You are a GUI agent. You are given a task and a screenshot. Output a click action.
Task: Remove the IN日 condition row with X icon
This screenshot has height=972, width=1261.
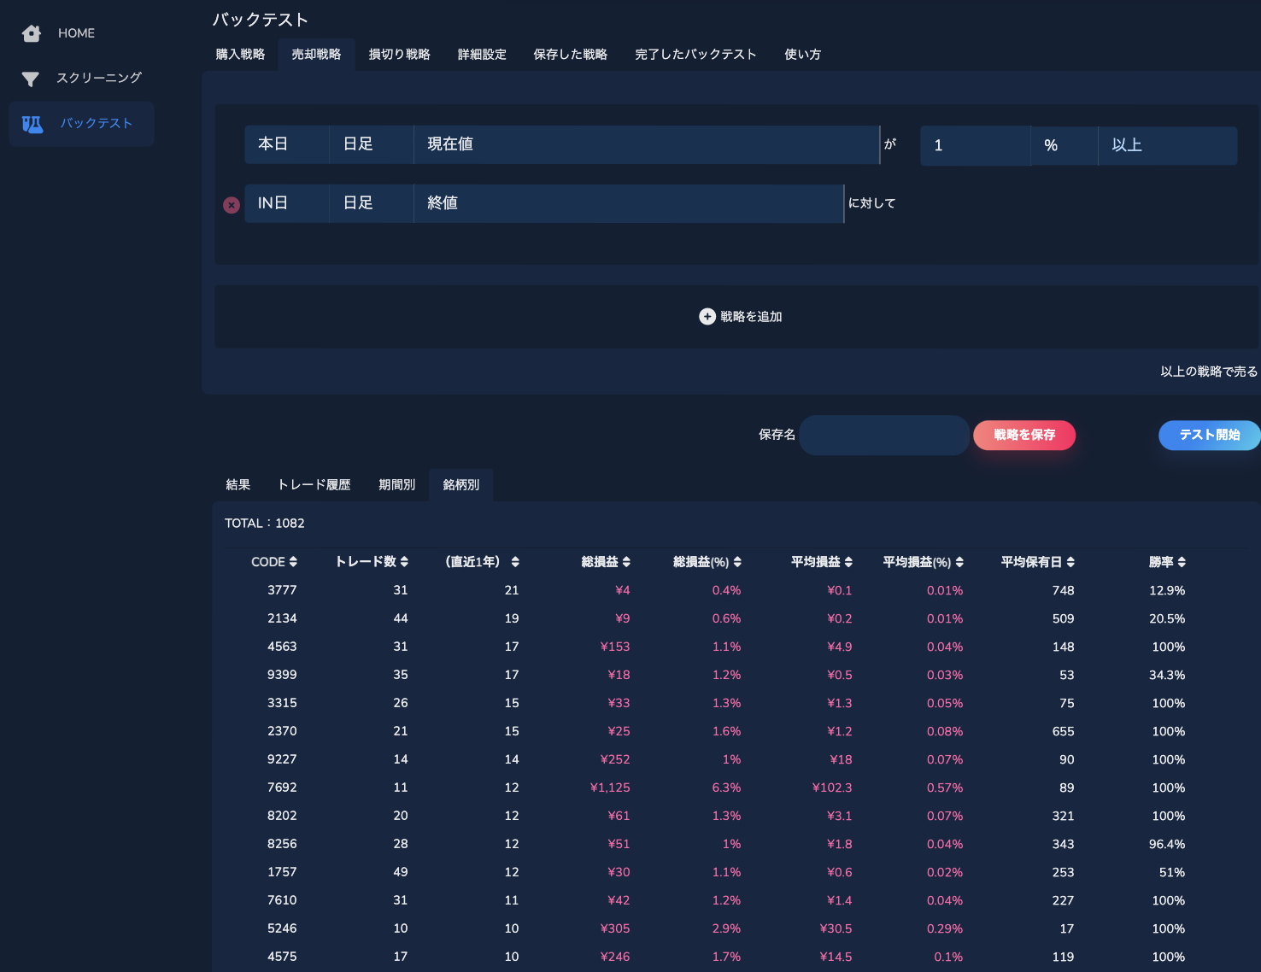coord(232,205)
